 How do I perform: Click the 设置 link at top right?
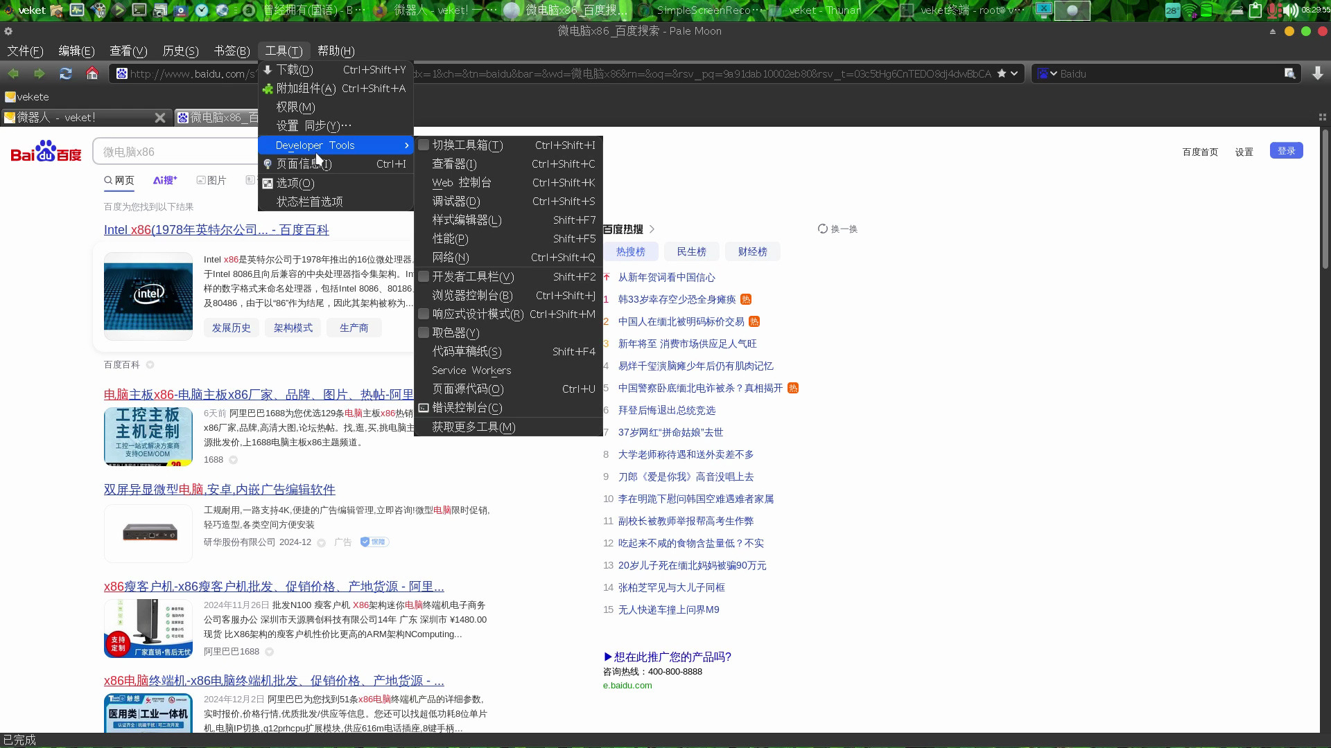point(1244,152)
